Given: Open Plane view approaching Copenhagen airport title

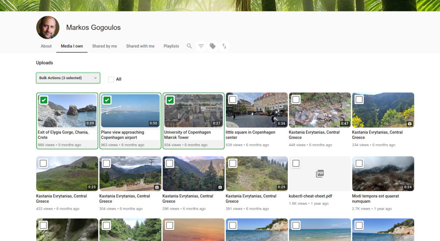Looking at the screenshot, I should point(122,135).
